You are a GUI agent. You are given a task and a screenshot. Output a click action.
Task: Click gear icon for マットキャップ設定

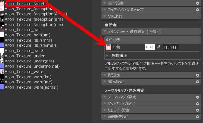[197, 104]
